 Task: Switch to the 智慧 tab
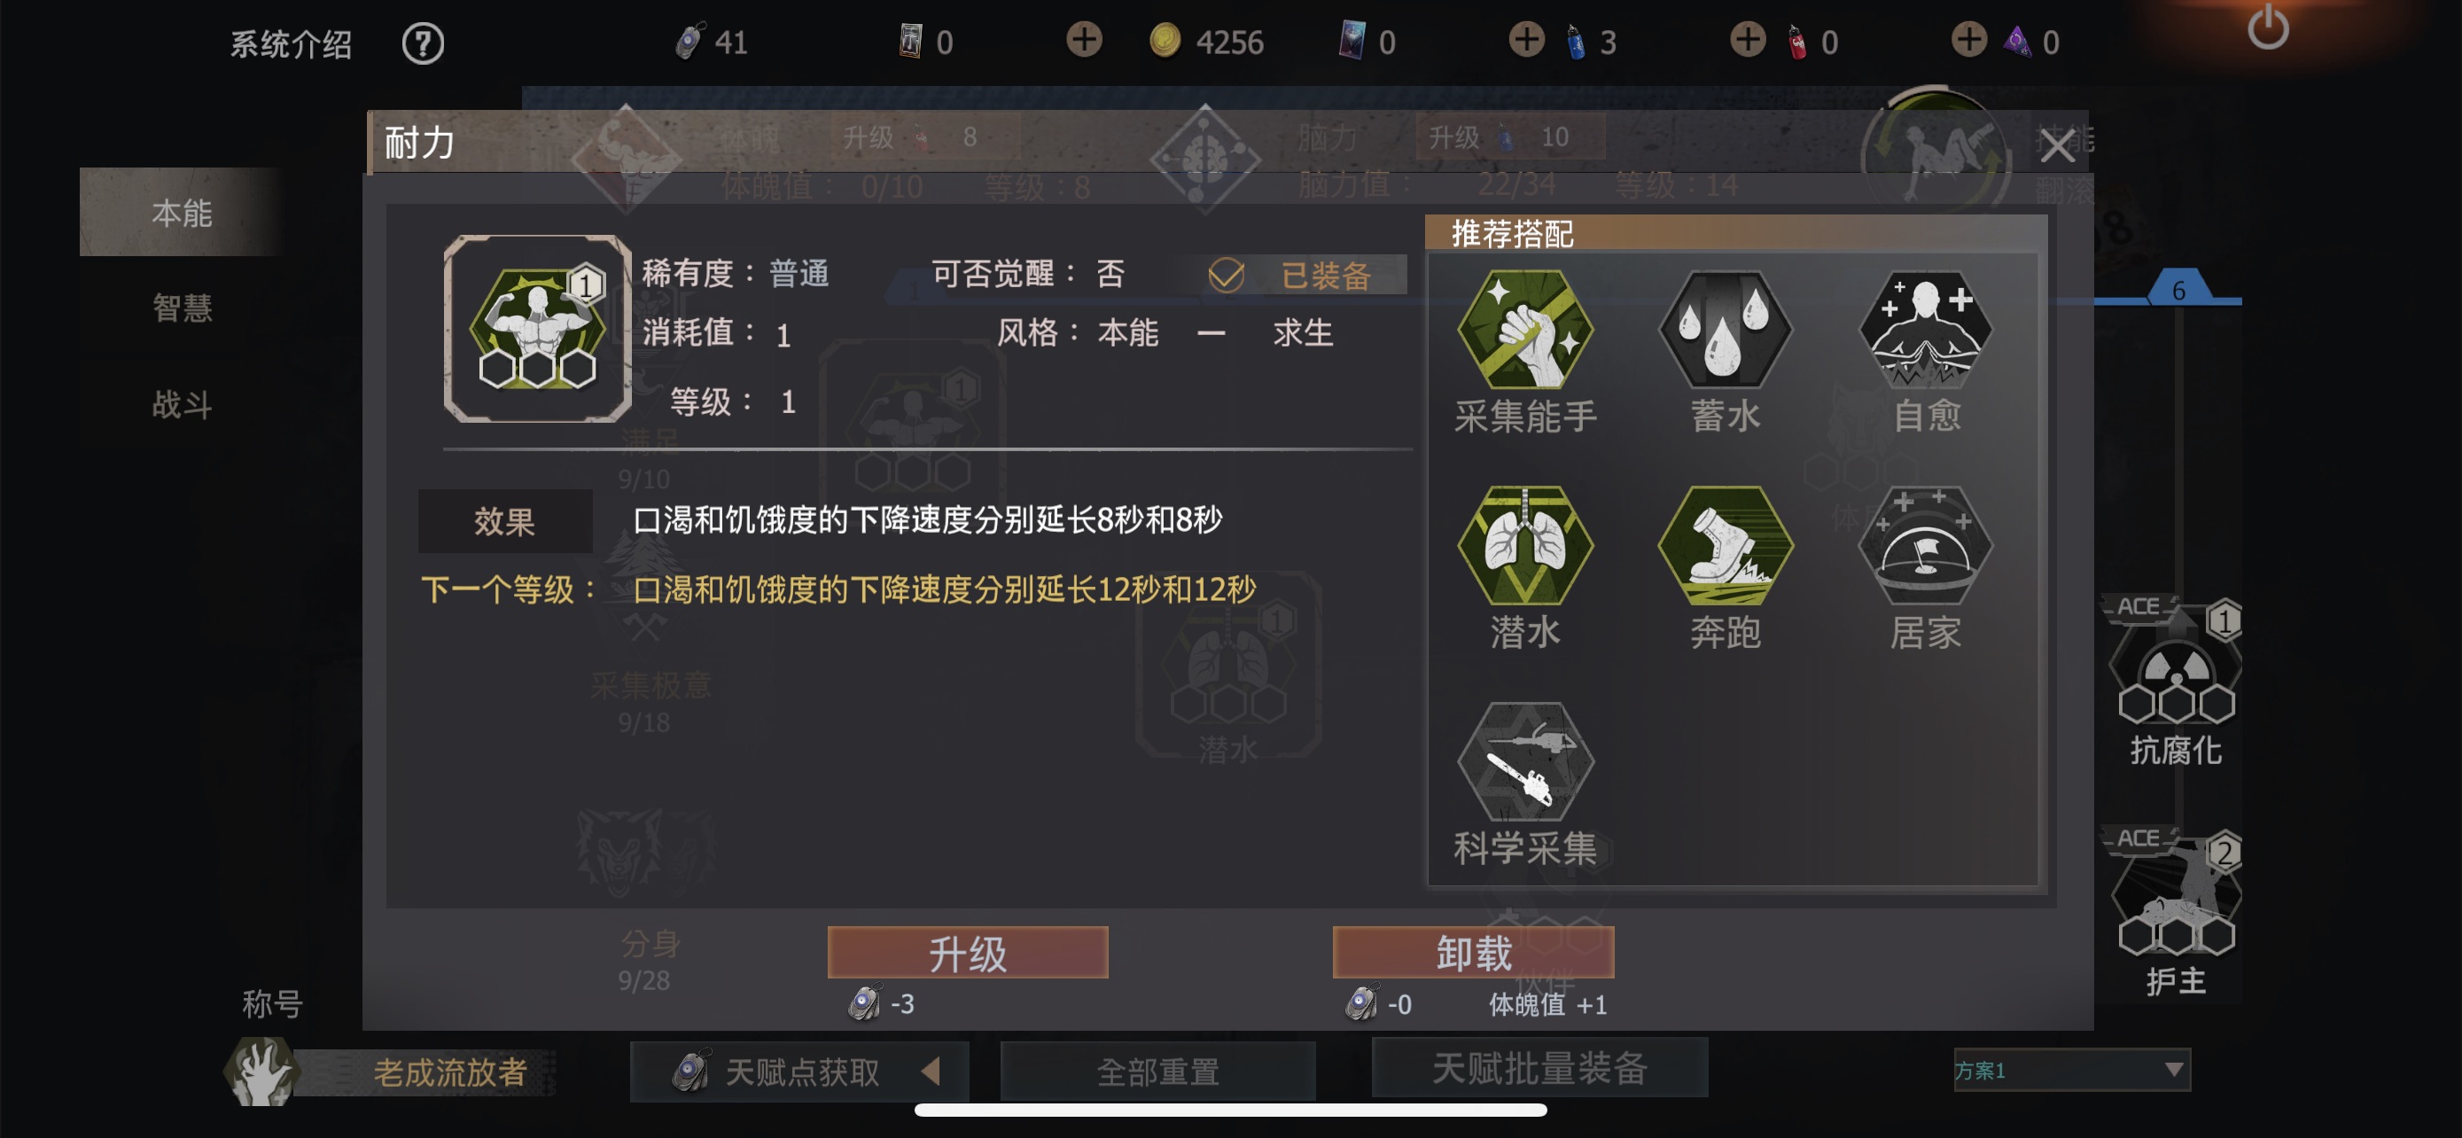pyautogui.click(x=182, y=308)
